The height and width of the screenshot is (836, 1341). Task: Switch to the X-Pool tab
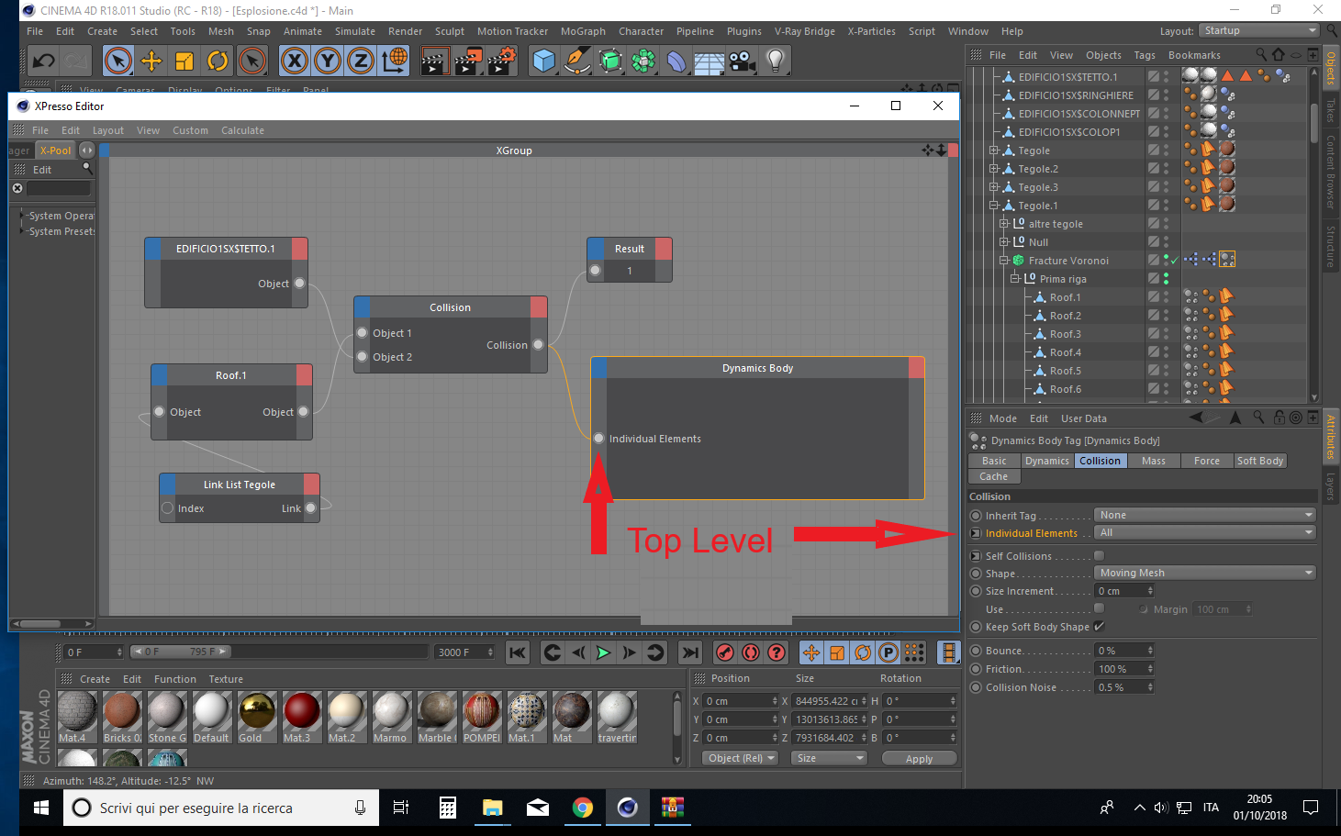[x=55, y=150]
